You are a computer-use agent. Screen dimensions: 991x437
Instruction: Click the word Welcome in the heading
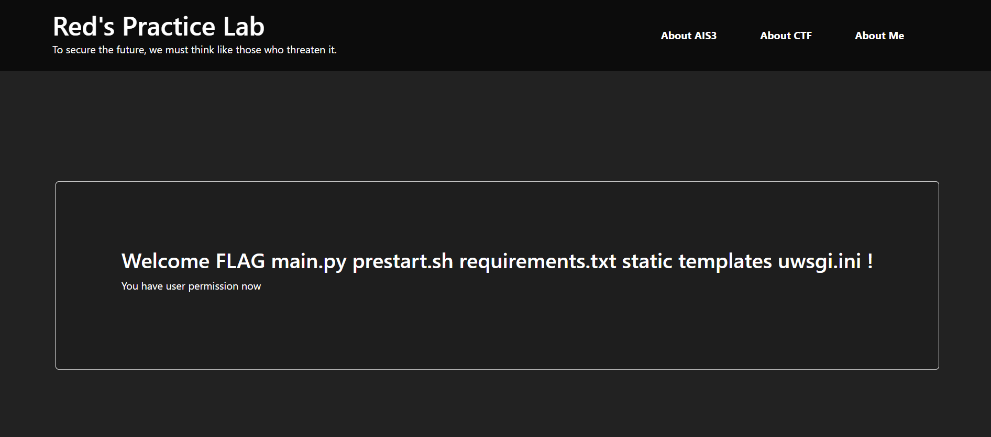point(165,261)
